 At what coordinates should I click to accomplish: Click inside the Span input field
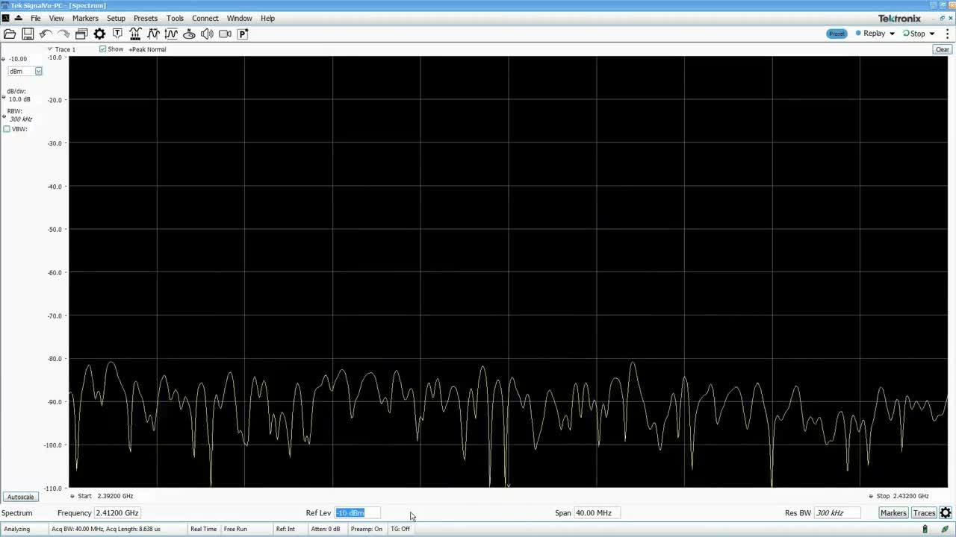pyautogui.click(x=597, y=512)
